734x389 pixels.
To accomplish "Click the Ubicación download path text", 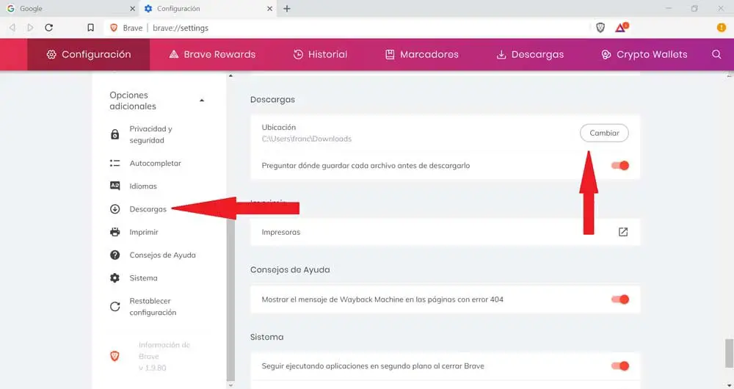I will pos(307,139).
